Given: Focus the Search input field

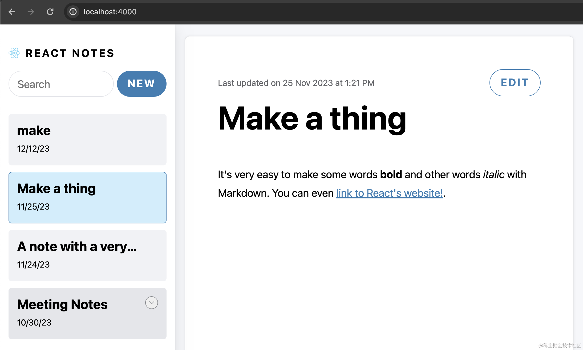Looking at the screenshot, I should pyautogui.click(x=61, y=84).
